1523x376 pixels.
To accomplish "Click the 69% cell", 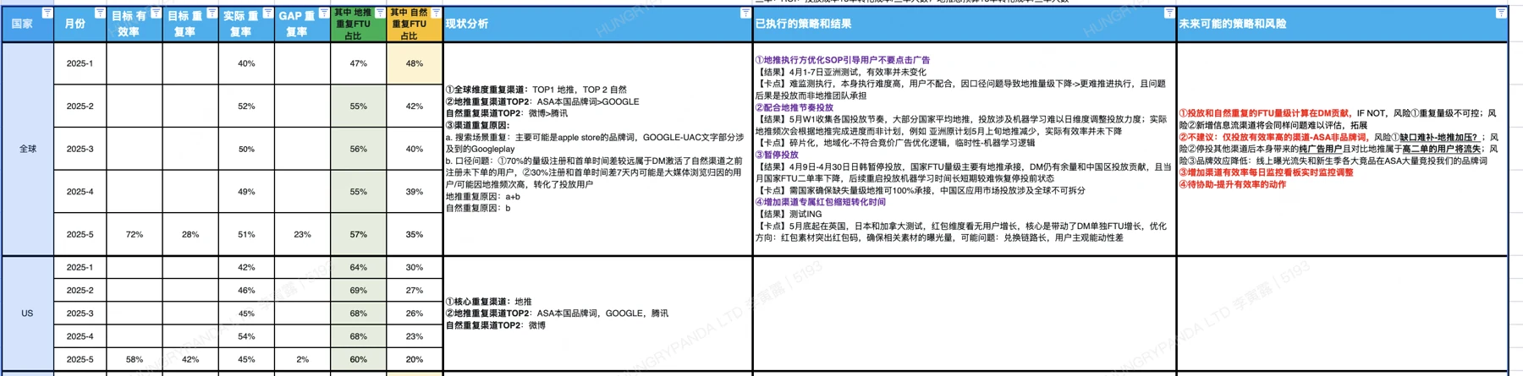I will (359, 290).
